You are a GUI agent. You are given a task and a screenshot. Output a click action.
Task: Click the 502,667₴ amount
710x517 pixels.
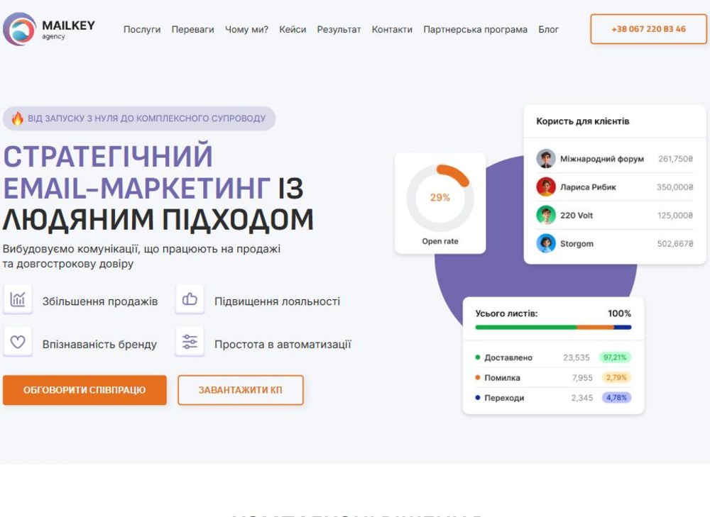click(x=675, y=243)
